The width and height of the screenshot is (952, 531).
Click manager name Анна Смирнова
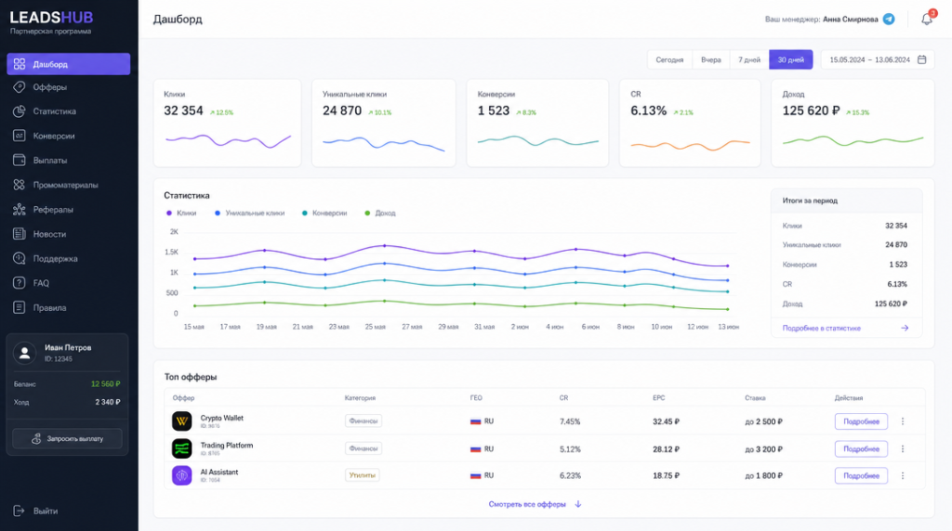tap(850, 19)
